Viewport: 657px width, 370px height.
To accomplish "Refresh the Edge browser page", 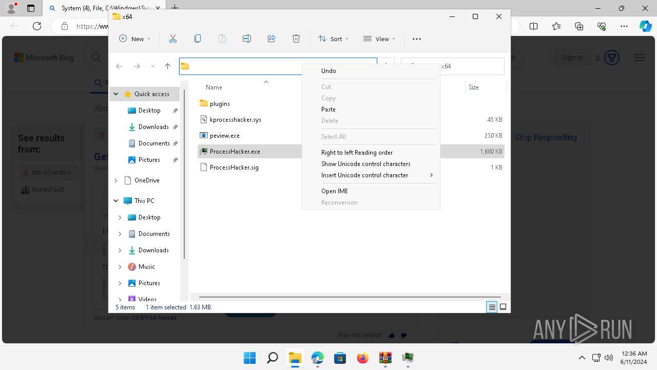I will pyautogui.click(x=37, y=26).
